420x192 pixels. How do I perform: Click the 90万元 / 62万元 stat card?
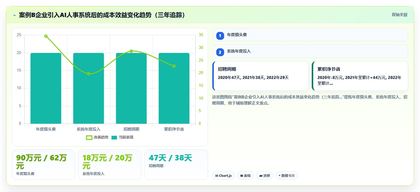[x=43, y=165]
